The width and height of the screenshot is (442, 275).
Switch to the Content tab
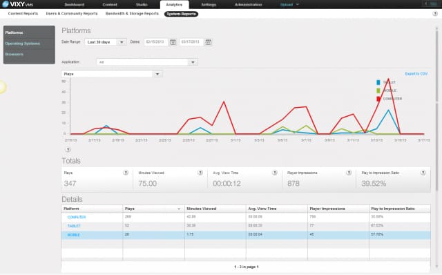[110, 5]
